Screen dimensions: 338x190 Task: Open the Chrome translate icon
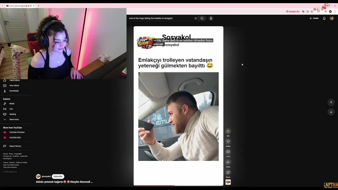(303, 12)
